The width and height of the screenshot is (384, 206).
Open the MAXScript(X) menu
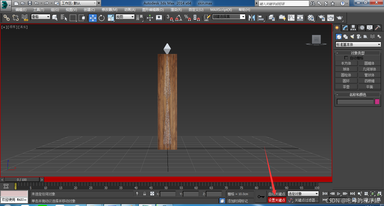coord(221,10)
